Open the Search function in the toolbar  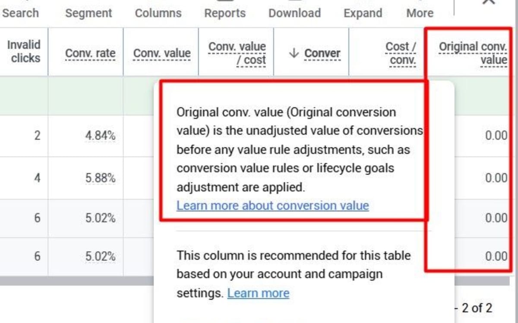[x=19, y=13]
